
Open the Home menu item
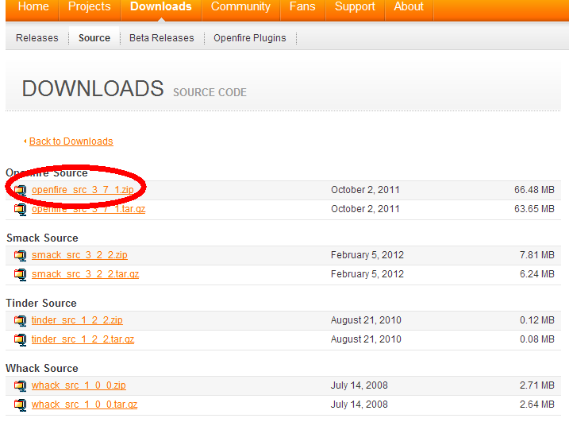[33, 6]
